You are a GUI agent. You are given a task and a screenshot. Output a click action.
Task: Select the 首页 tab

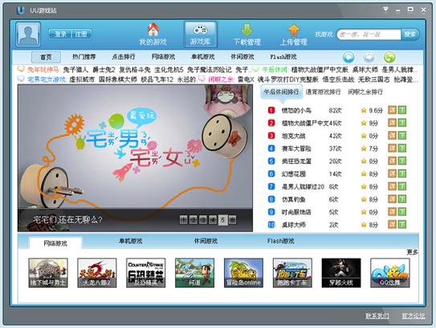coord(46,57)
